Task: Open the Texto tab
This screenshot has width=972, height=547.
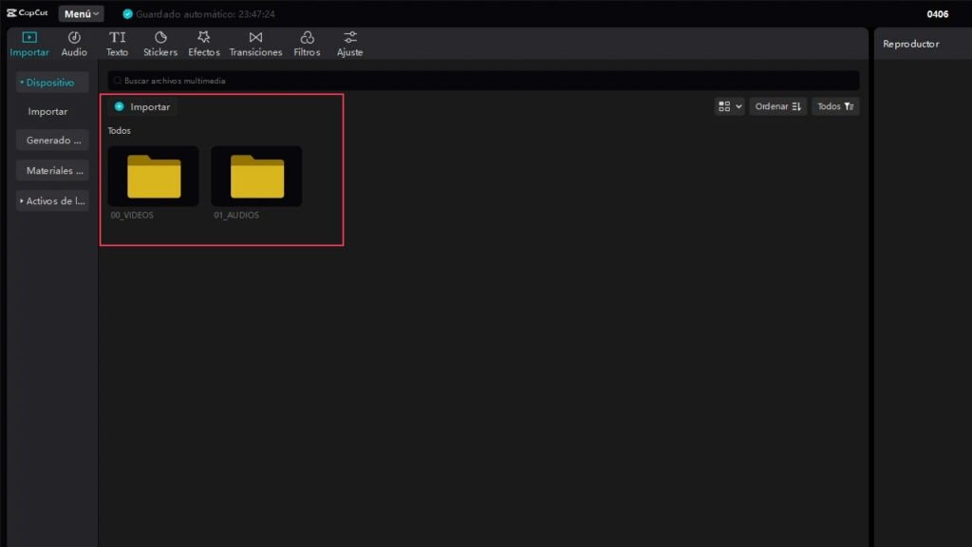Action: point(117,44)
